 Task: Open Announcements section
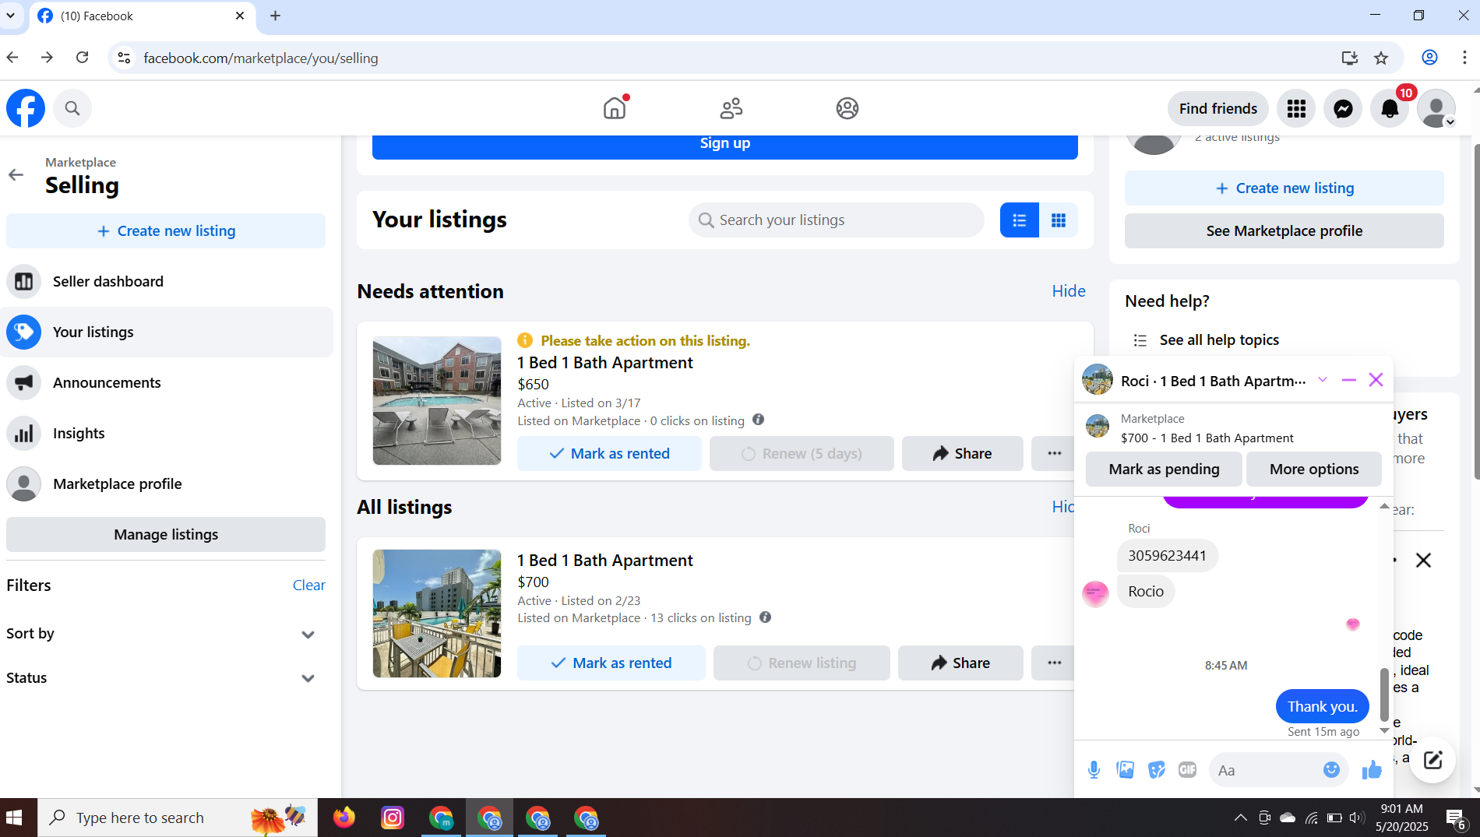(167, 383)
